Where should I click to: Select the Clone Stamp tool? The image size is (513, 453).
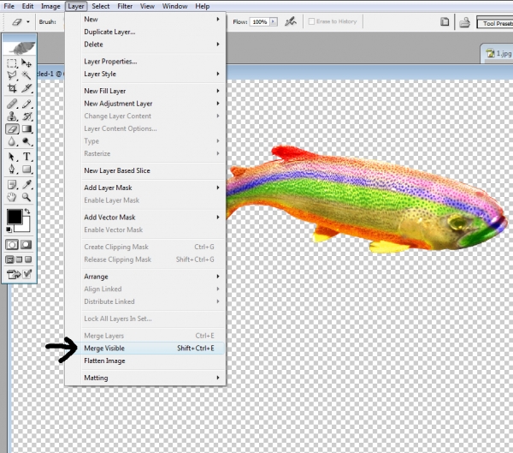(x=12, y=116)
